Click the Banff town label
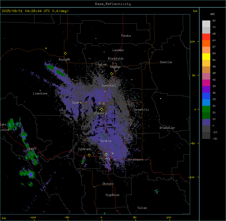 point(33,149)
